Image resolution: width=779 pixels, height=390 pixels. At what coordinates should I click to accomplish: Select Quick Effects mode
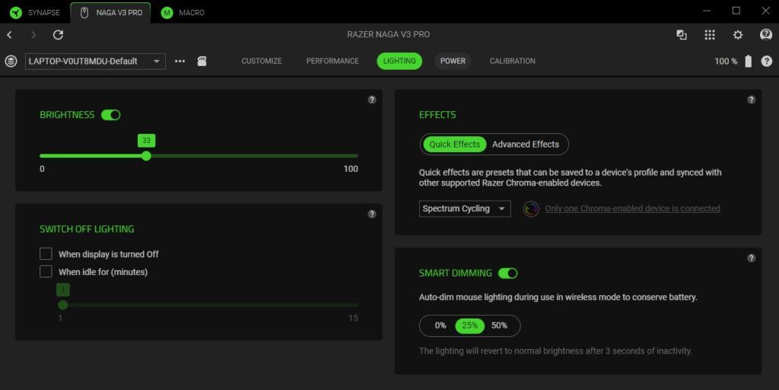(455, 144)
